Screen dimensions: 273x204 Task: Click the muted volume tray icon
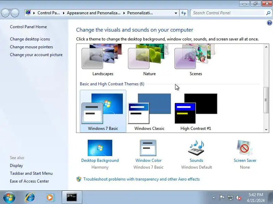tap(238, 198)
